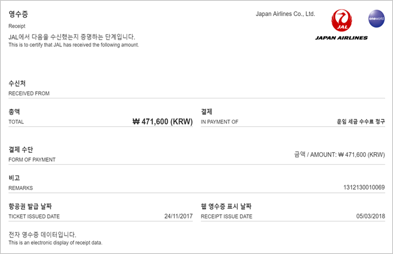The image size is (393, 254).
Task: Click the 비고 REMARKS label
Action: point(14,178)
